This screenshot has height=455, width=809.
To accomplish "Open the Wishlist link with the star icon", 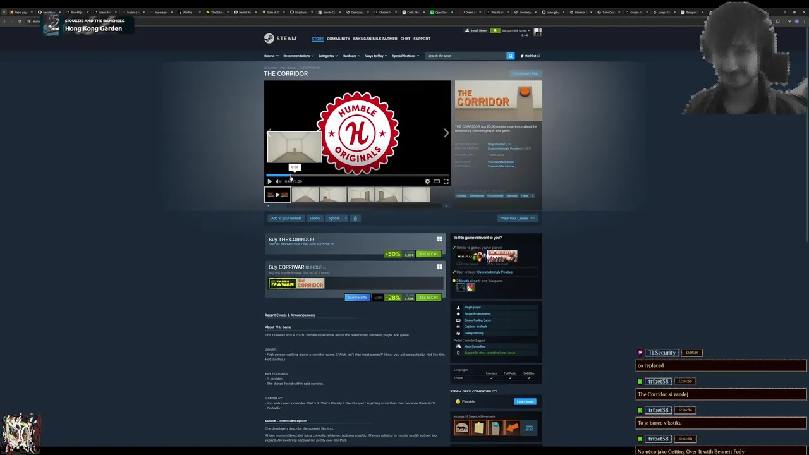I will click(530, 56).
